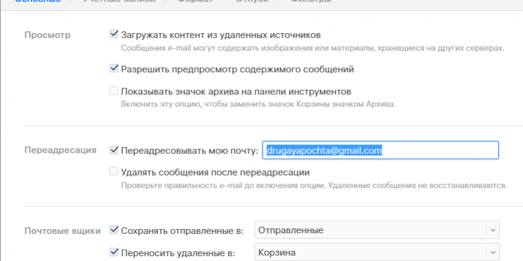This screenshot has height=261, width=523.
Task: Go to the 'Формат' tab
Action: 195,2
